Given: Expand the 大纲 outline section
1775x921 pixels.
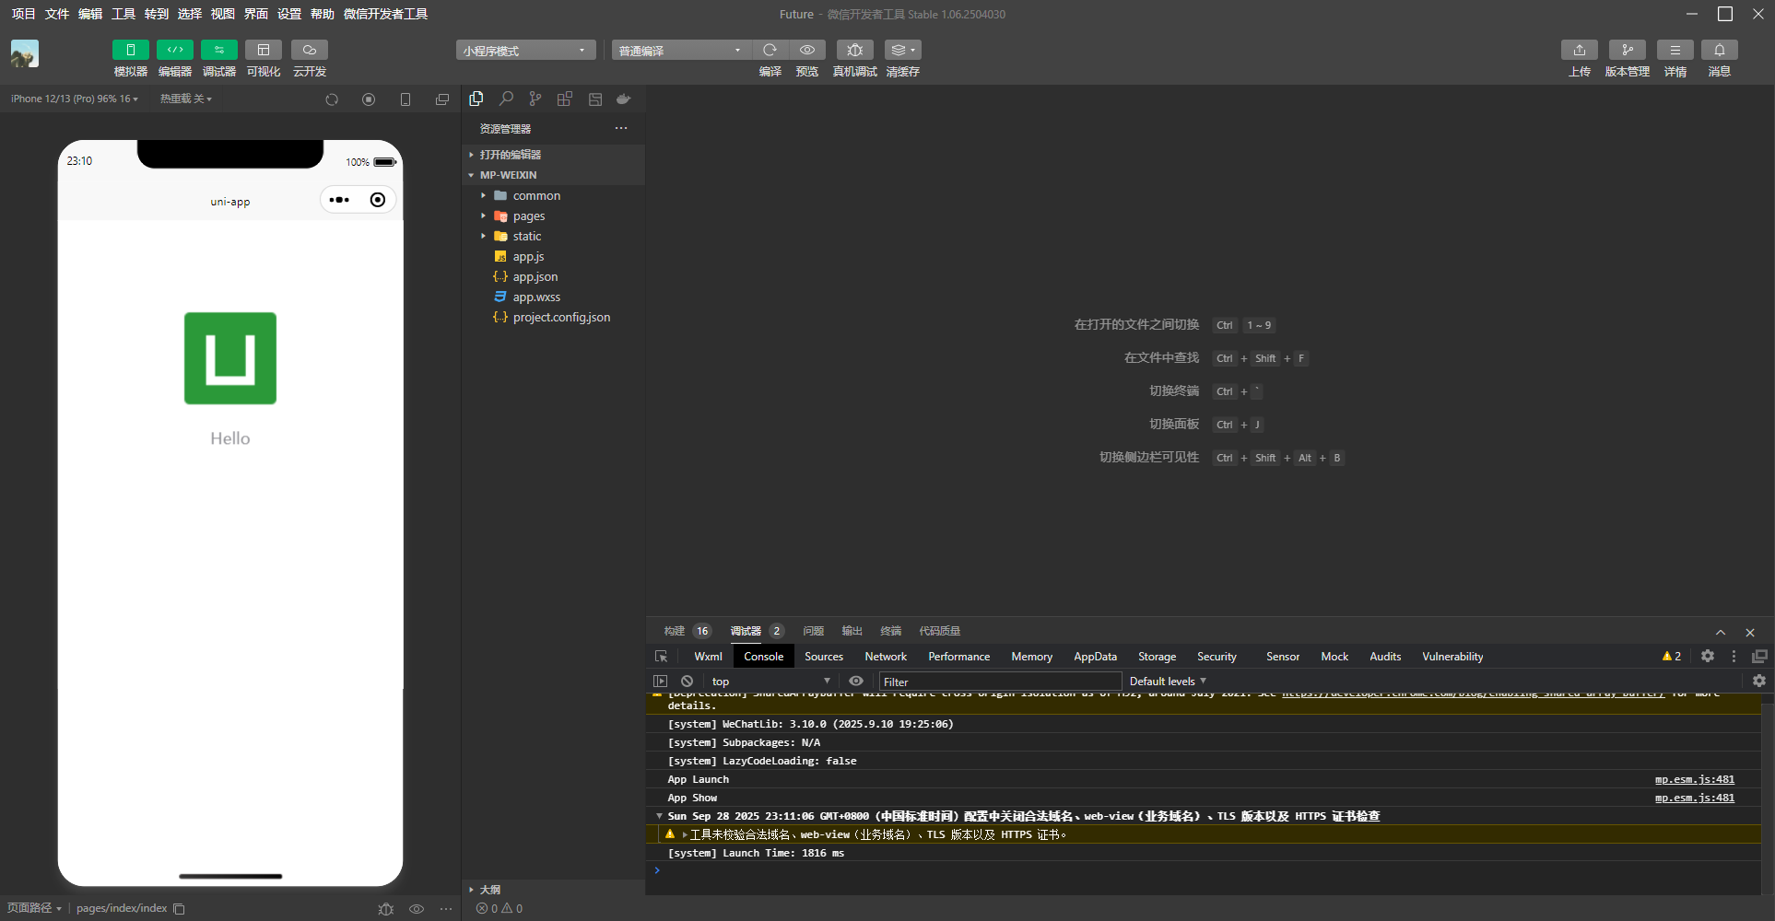Looking at the screenshot, I should tap(553, 890).
